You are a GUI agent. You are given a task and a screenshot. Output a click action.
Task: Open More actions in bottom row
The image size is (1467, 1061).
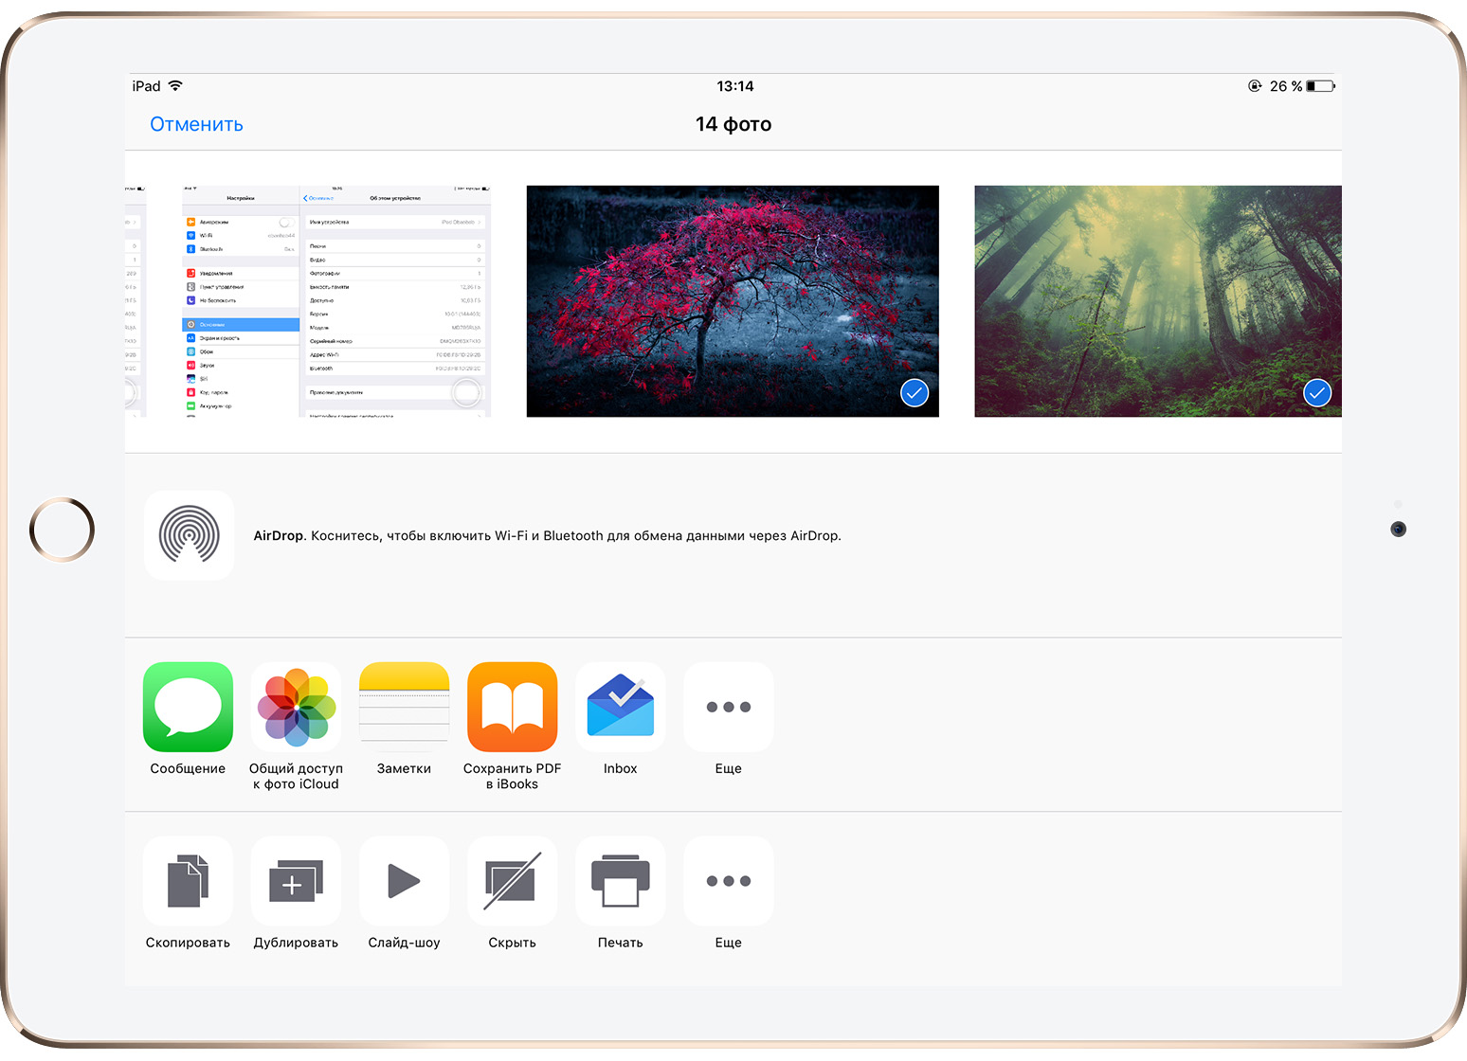728,881
